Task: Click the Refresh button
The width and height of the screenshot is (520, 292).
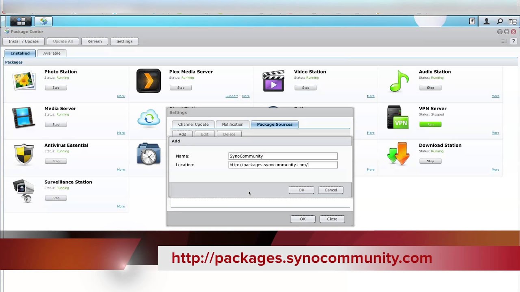Action: [94, 41]
